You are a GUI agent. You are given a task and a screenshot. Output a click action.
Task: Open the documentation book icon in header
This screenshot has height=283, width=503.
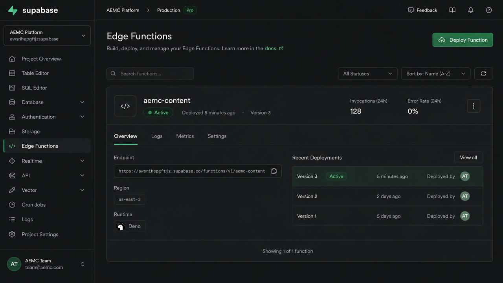[452, 10]
